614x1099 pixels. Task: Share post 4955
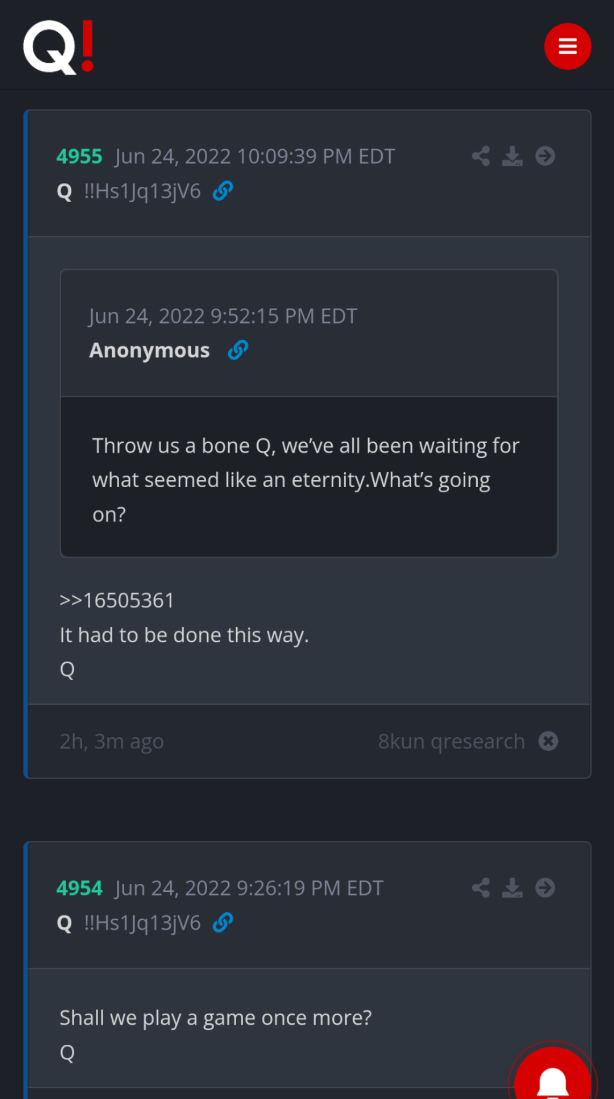coord(481,156)
